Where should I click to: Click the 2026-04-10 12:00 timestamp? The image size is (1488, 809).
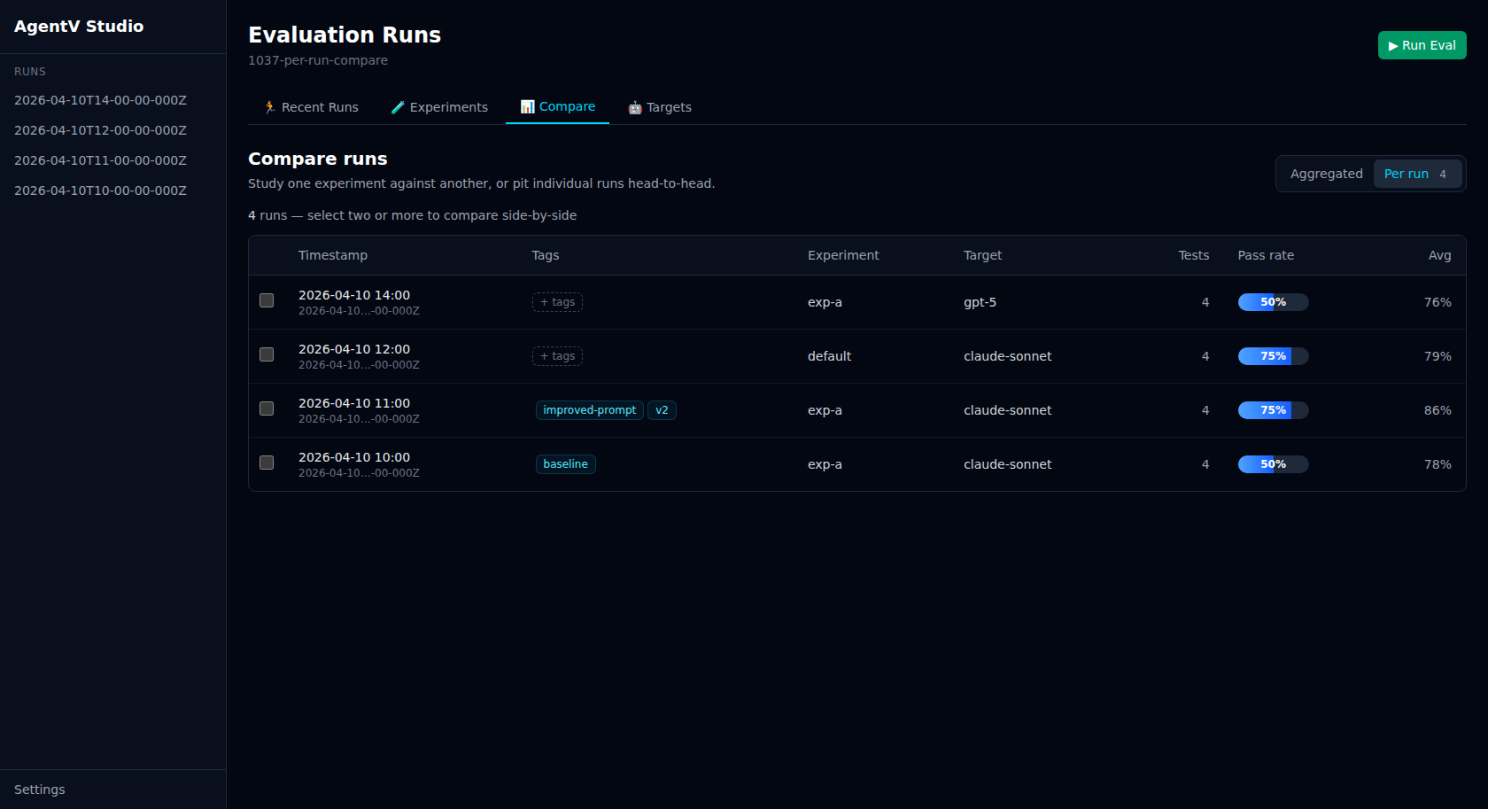click(x=354, y=349)
